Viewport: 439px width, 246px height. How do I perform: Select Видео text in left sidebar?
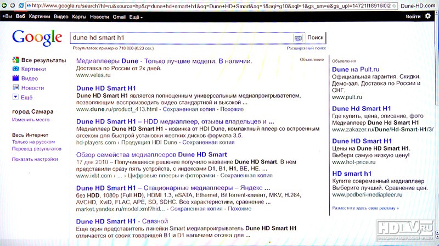point(30,79)
